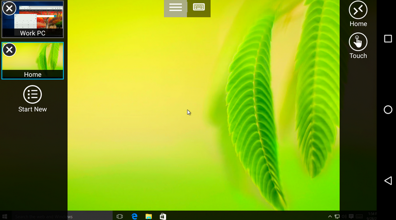This screenshot has height=220, width=396.
Task: Open Task View in the taskbar
Action: coord(120,216)
